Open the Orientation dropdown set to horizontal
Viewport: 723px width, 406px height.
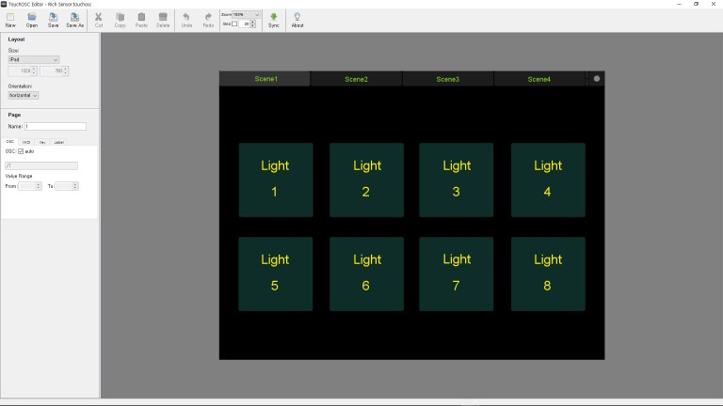(24, 95)
